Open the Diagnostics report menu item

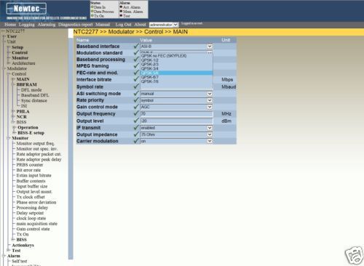click(76, 25)
